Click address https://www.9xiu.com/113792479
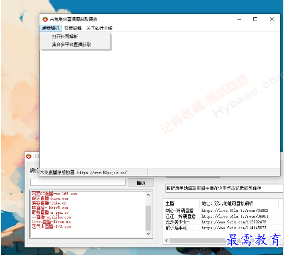This screenshot has height=255, width=285. (x=234, y=222)
